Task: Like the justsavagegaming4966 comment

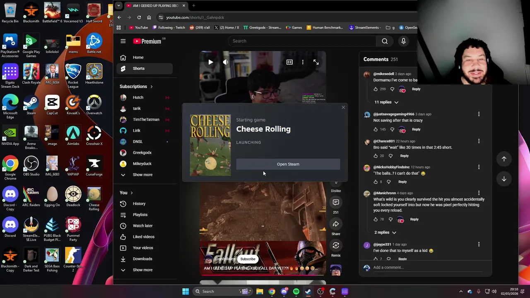Action: 376,130
